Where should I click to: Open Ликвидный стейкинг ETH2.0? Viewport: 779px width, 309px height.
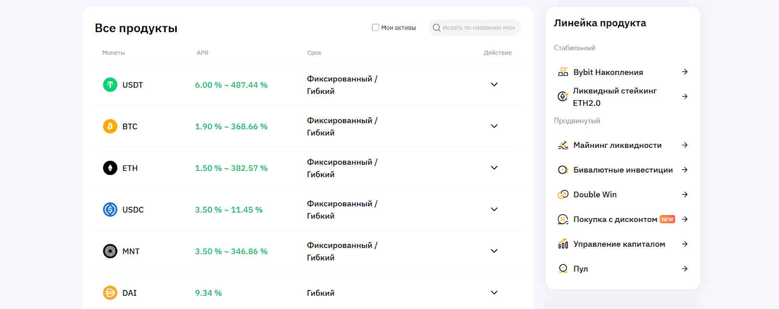(614, 96)
